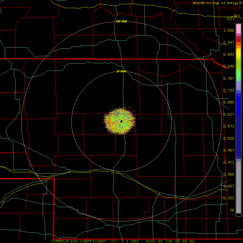Select the 0.893 legend value
Image resolution: width=243 pixels, height=243 pixels.
point(229,54)
